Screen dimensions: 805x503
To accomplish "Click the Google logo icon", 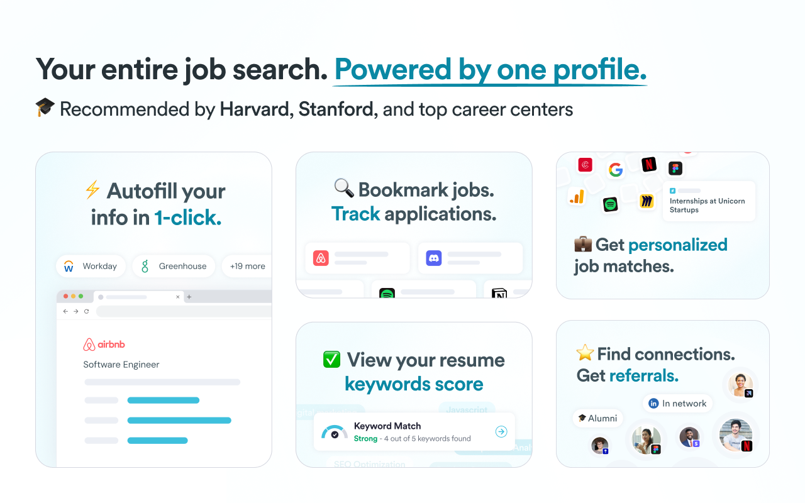I will (615, 170).
